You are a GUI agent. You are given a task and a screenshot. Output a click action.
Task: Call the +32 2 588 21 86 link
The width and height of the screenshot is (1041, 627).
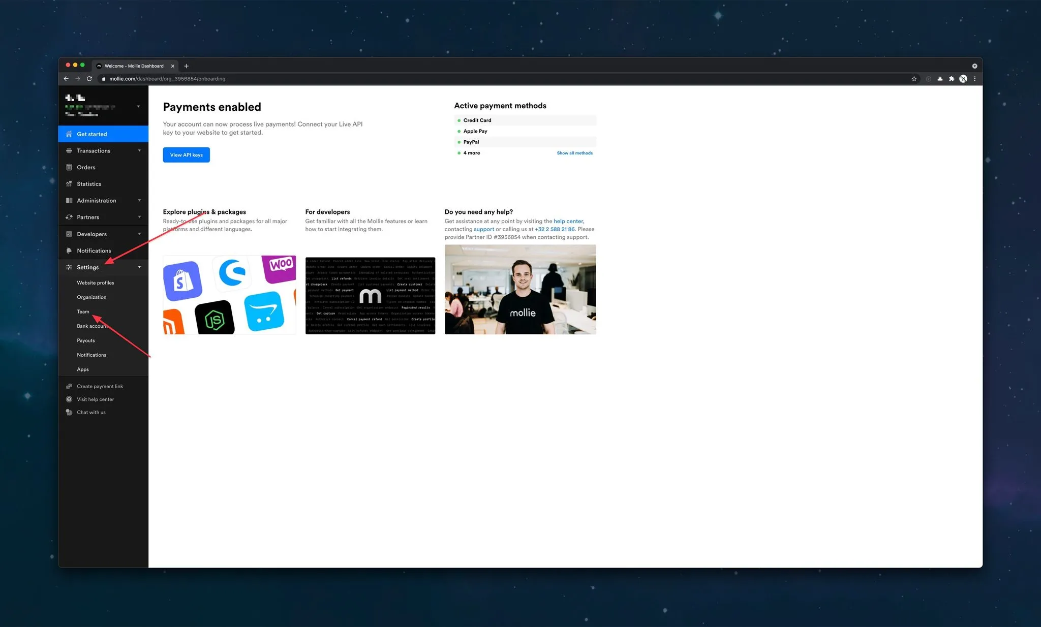click(555, 229)
